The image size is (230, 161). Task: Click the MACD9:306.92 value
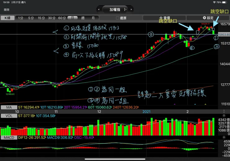pyautogui.click(x=60, y=138)
